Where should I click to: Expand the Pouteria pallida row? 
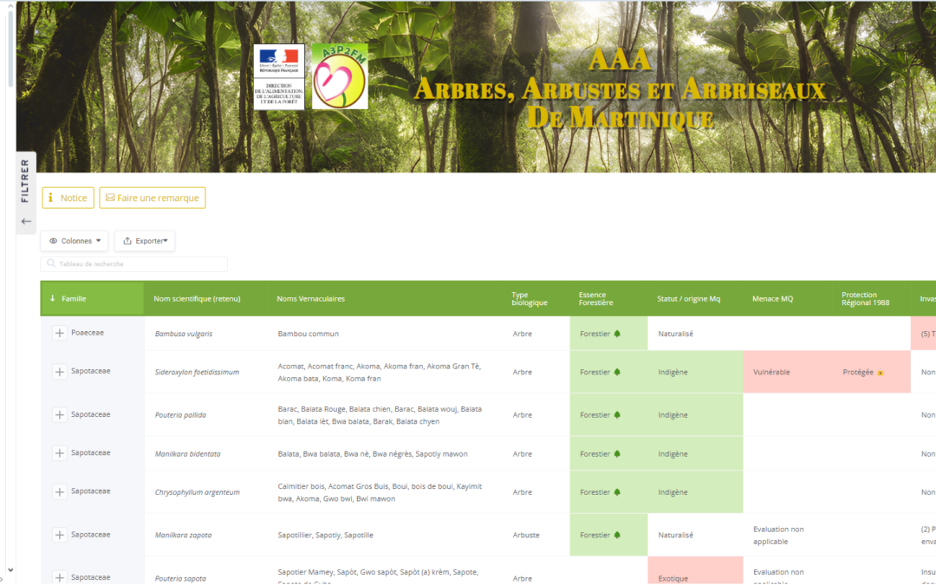[59, 415]
